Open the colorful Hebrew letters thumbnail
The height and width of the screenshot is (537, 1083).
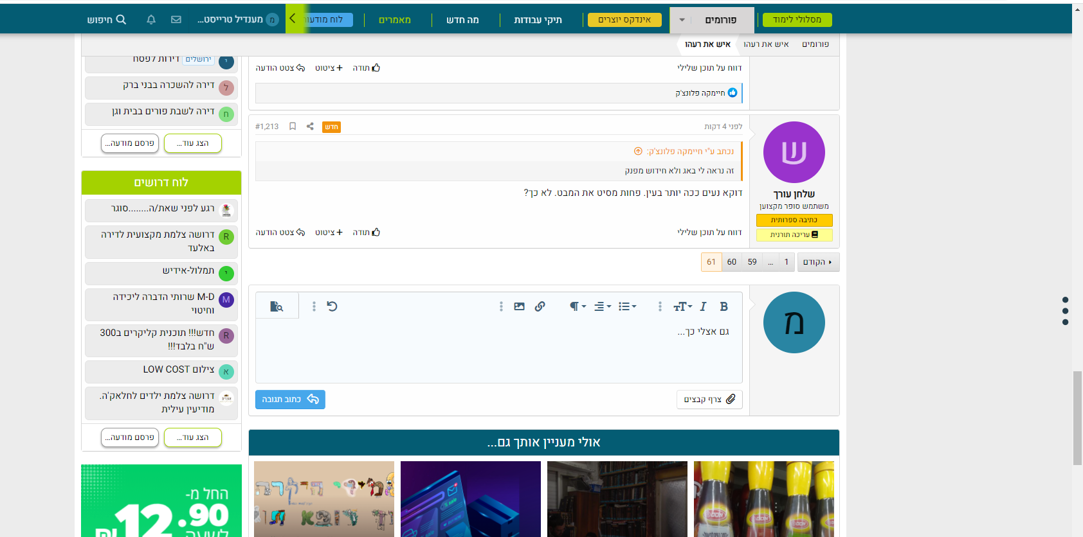coord(324,499)
